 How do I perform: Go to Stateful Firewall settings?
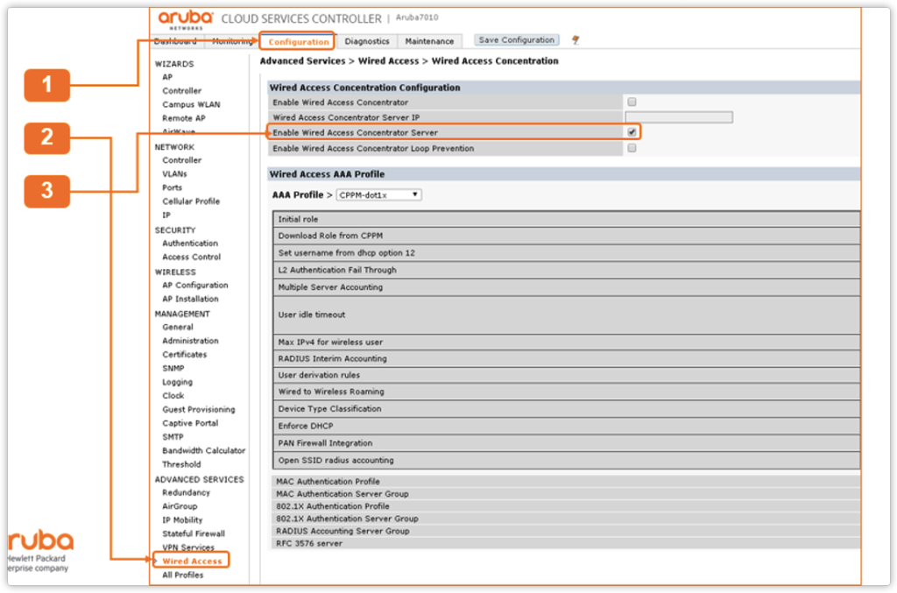point(194,533)
